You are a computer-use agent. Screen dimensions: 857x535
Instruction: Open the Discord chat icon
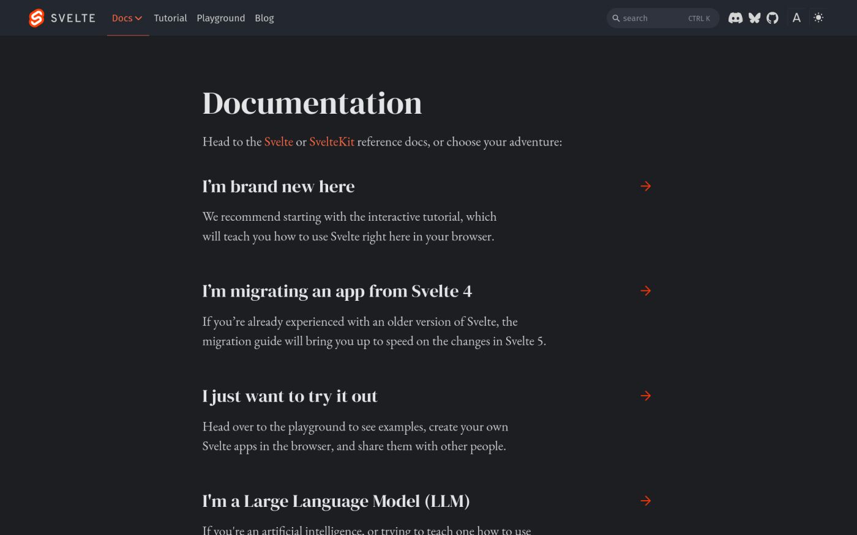(x=735, y=18)
